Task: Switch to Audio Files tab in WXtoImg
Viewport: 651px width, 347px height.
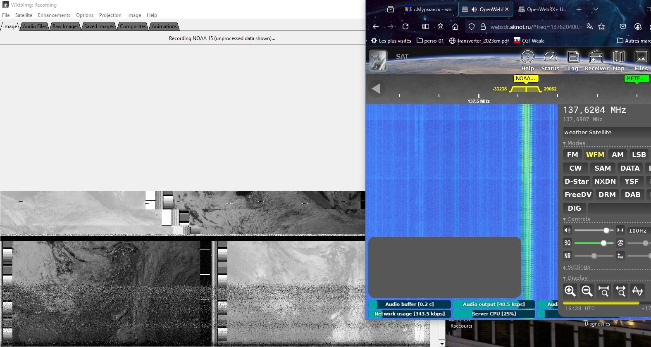Action: [x=35, y=26]
